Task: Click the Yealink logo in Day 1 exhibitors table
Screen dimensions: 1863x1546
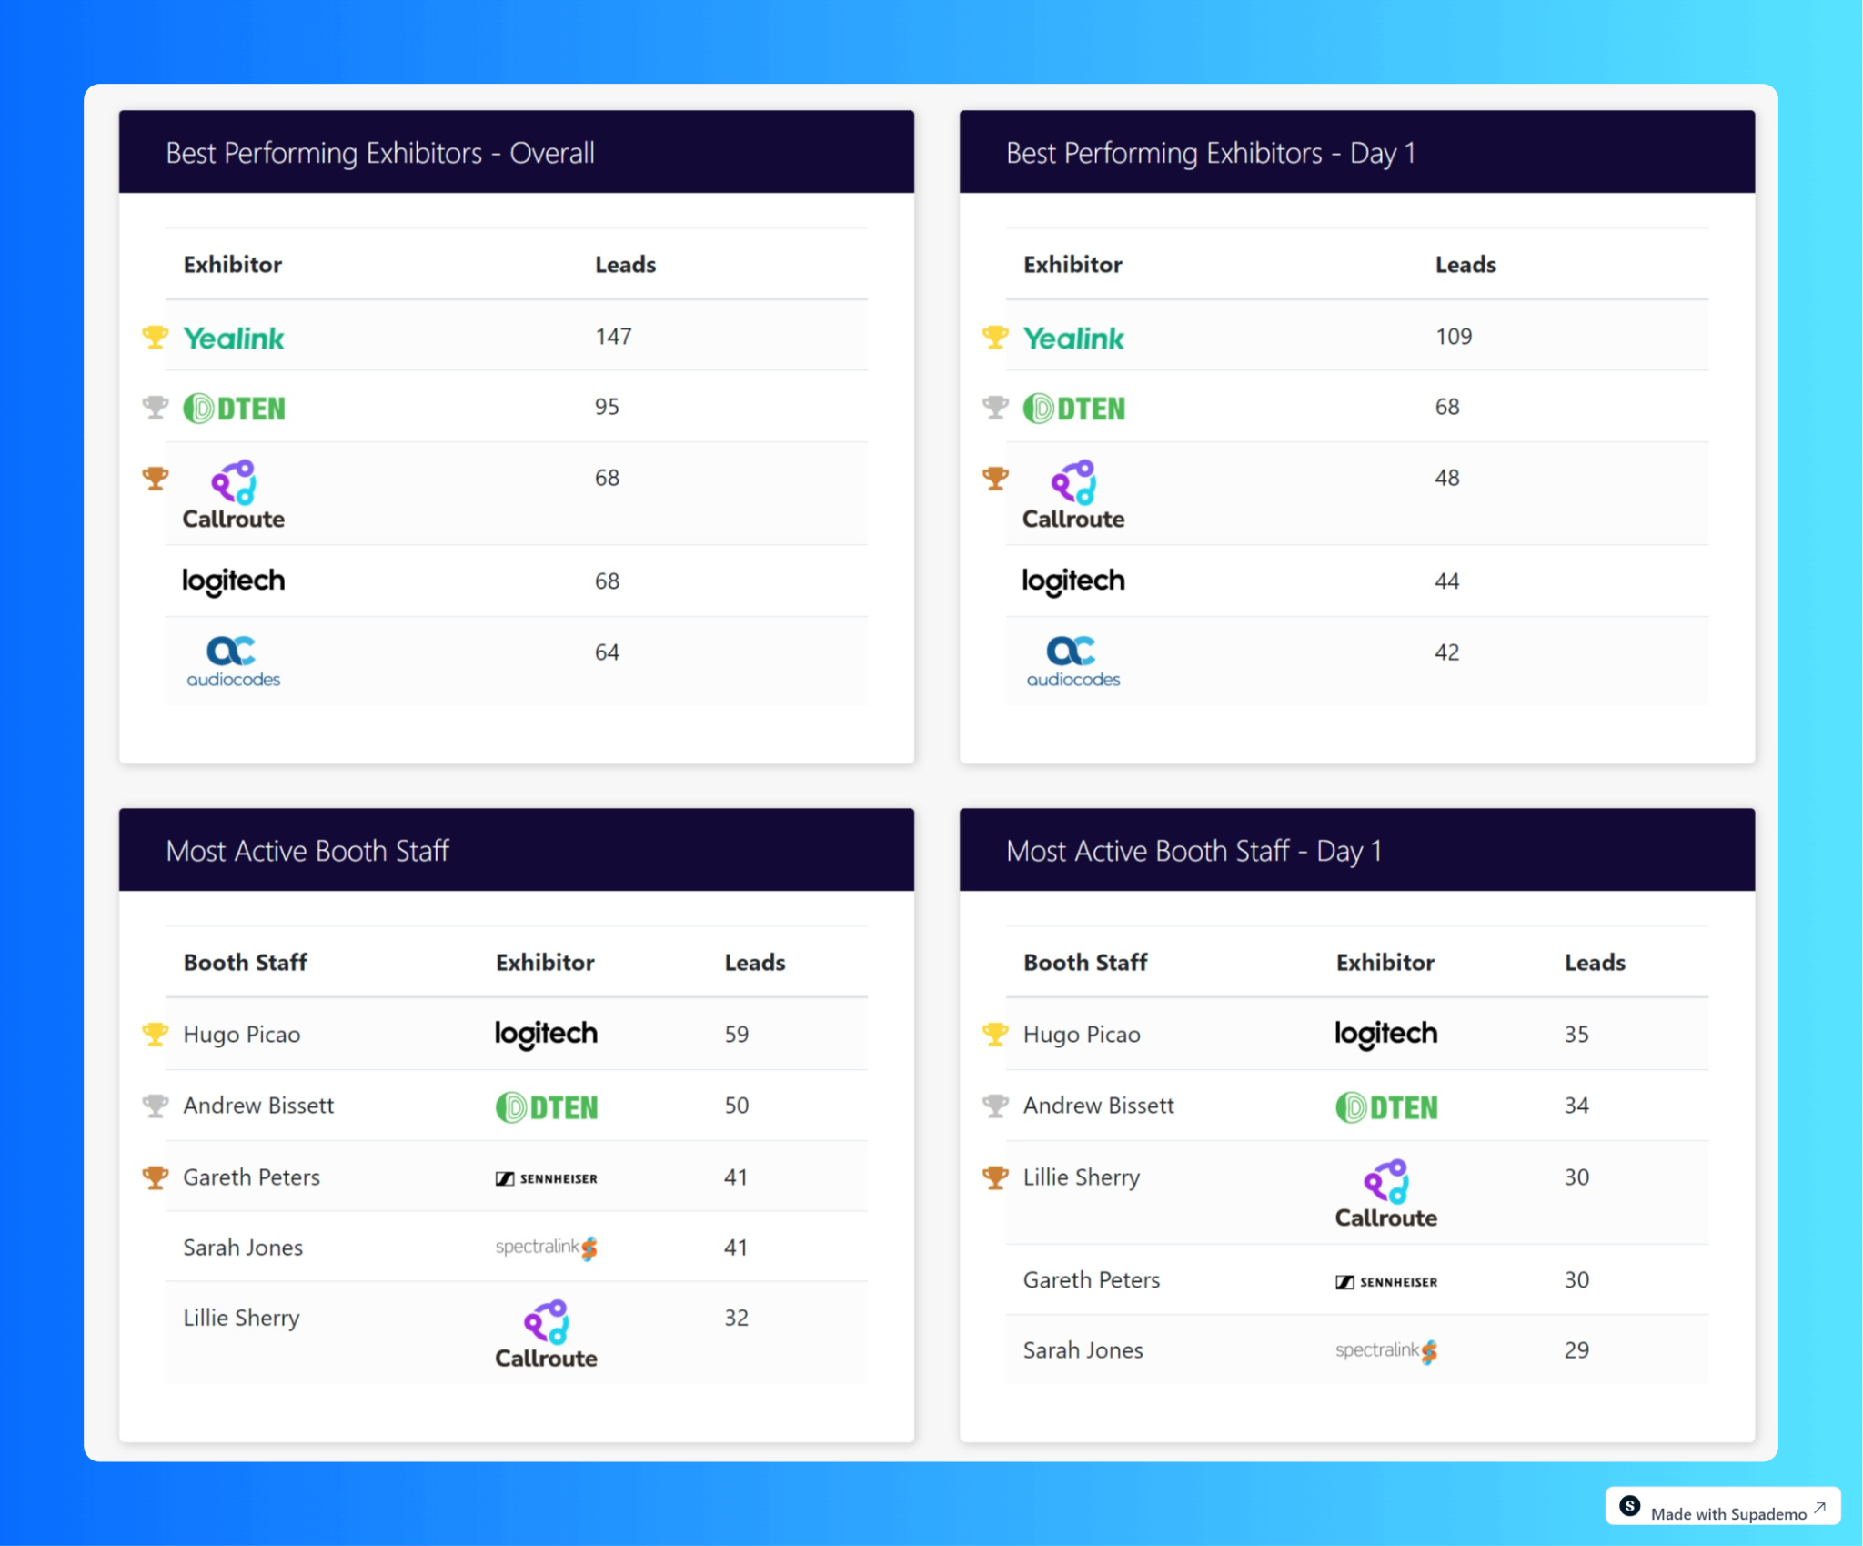Action: coord(1073,339)
